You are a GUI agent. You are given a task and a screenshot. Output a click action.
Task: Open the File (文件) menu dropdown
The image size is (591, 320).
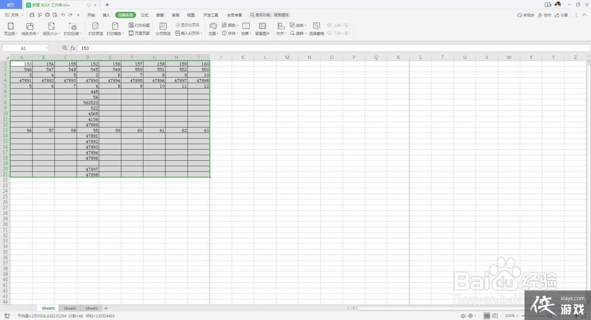[14, 15]
